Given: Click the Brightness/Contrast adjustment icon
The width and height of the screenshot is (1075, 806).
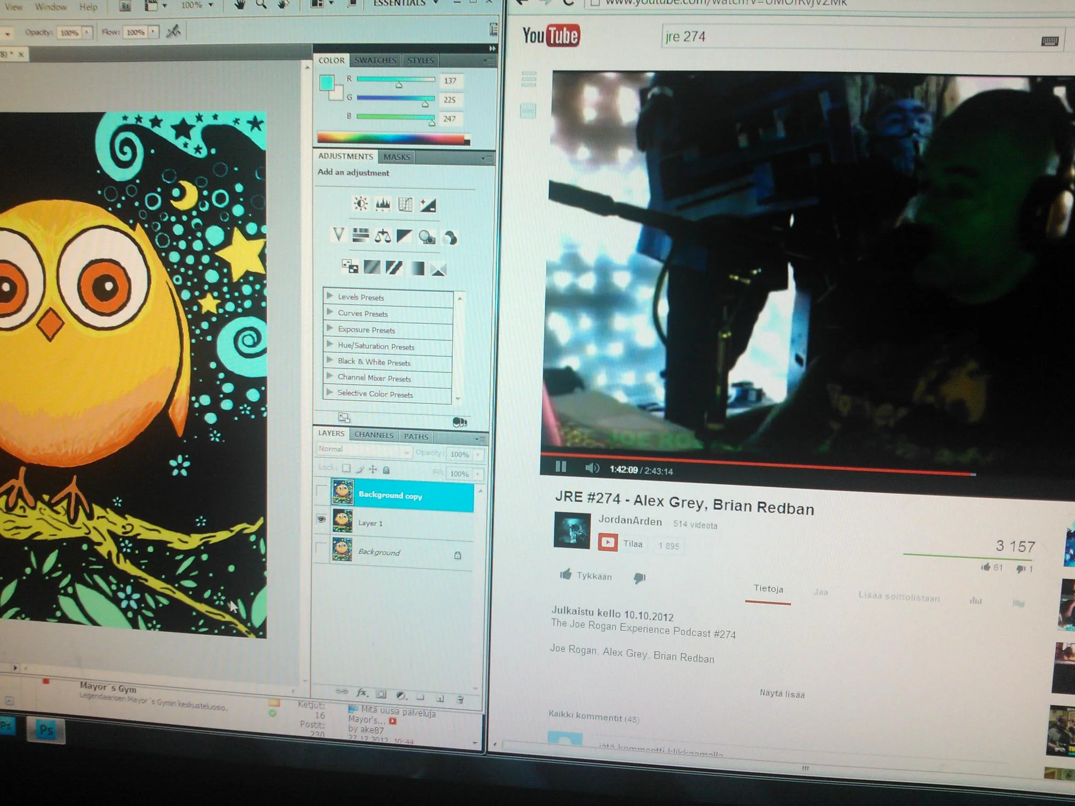Looking at the screenshot, I should click(361, 204).
